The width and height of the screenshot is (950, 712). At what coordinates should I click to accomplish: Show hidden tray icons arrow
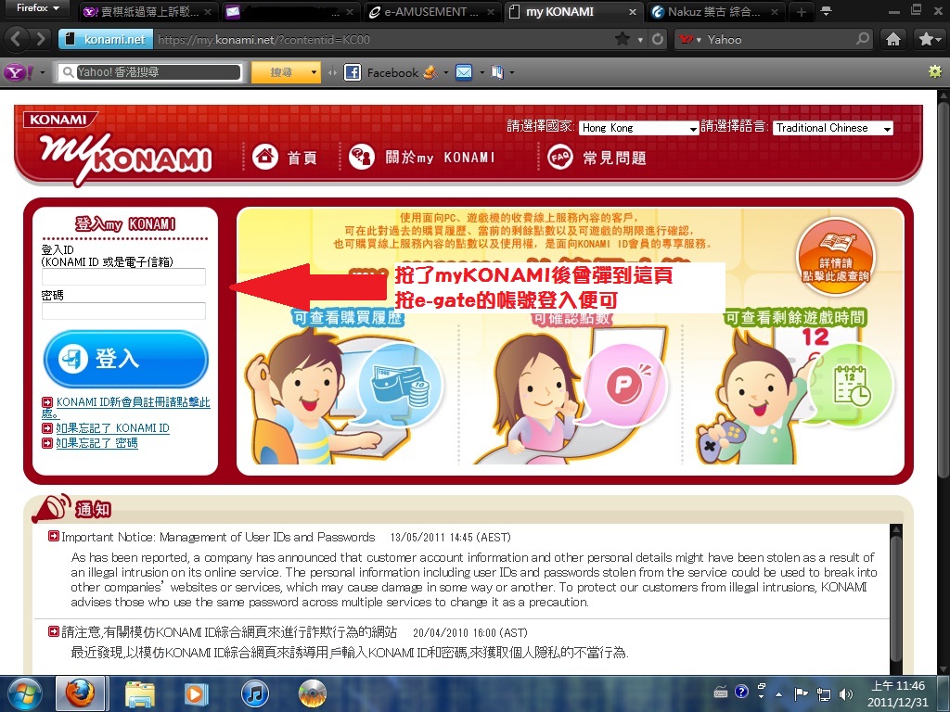pyautogui.click(x=779, y=693)
